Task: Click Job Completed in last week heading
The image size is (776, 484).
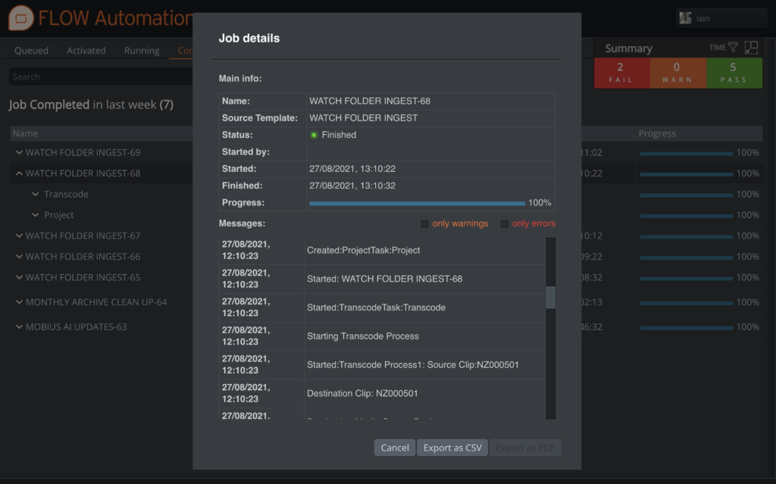Action: [x=91, y=105]
